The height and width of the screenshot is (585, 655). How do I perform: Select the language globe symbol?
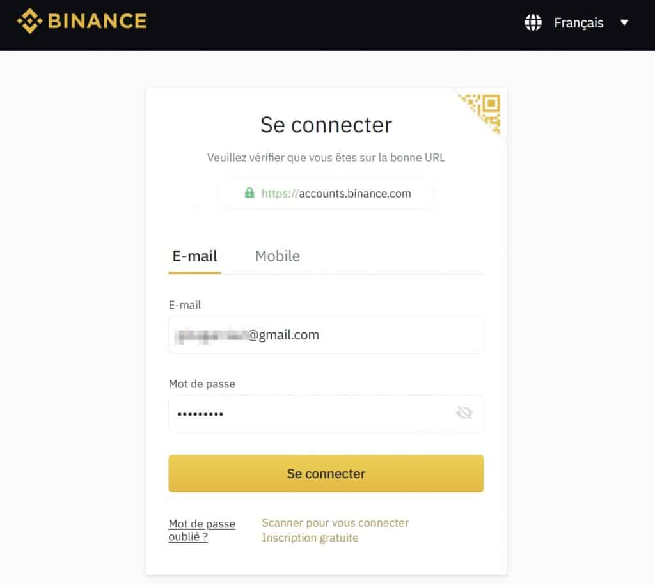pos(533,22)
